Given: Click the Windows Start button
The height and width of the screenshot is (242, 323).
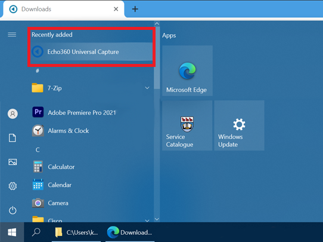Looking at the screenshot, I should (12, 232).
